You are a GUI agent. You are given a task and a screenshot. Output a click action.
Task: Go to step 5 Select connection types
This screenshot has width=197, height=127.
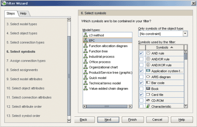coord(25,42)
